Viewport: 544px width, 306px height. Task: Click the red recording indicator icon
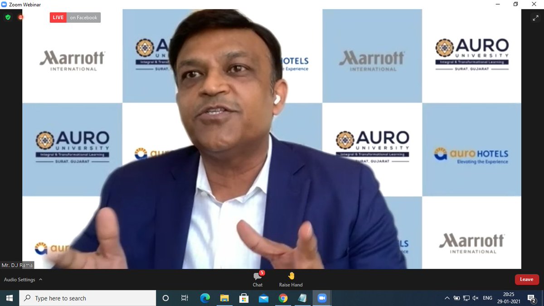[21, 17]
